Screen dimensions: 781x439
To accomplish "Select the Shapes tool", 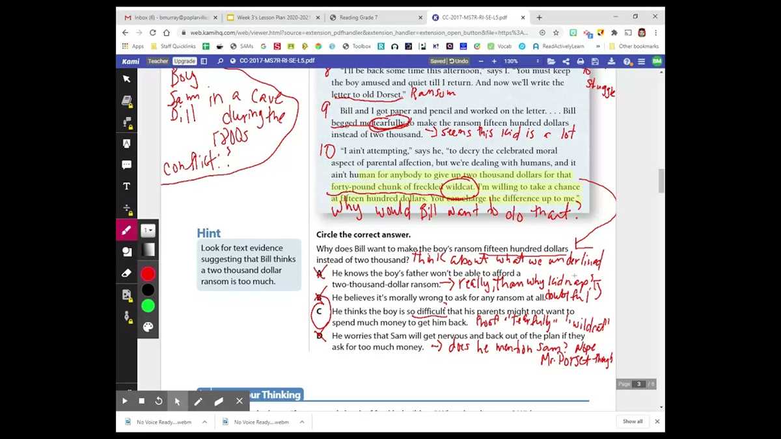I will 126,252.
